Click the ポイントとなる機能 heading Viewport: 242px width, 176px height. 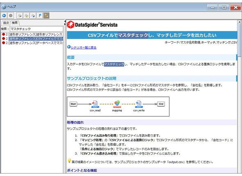click(x=82, y=170)
